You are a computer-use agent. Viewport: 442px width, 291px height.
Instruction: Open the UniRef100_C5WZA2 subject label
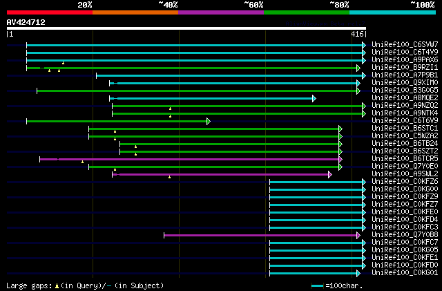[405, 136]
